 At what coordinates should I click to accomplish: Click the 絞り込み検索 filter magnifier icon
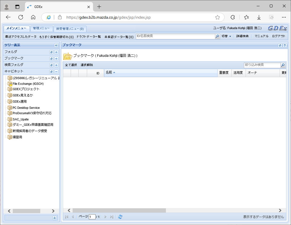click(283, 65)
